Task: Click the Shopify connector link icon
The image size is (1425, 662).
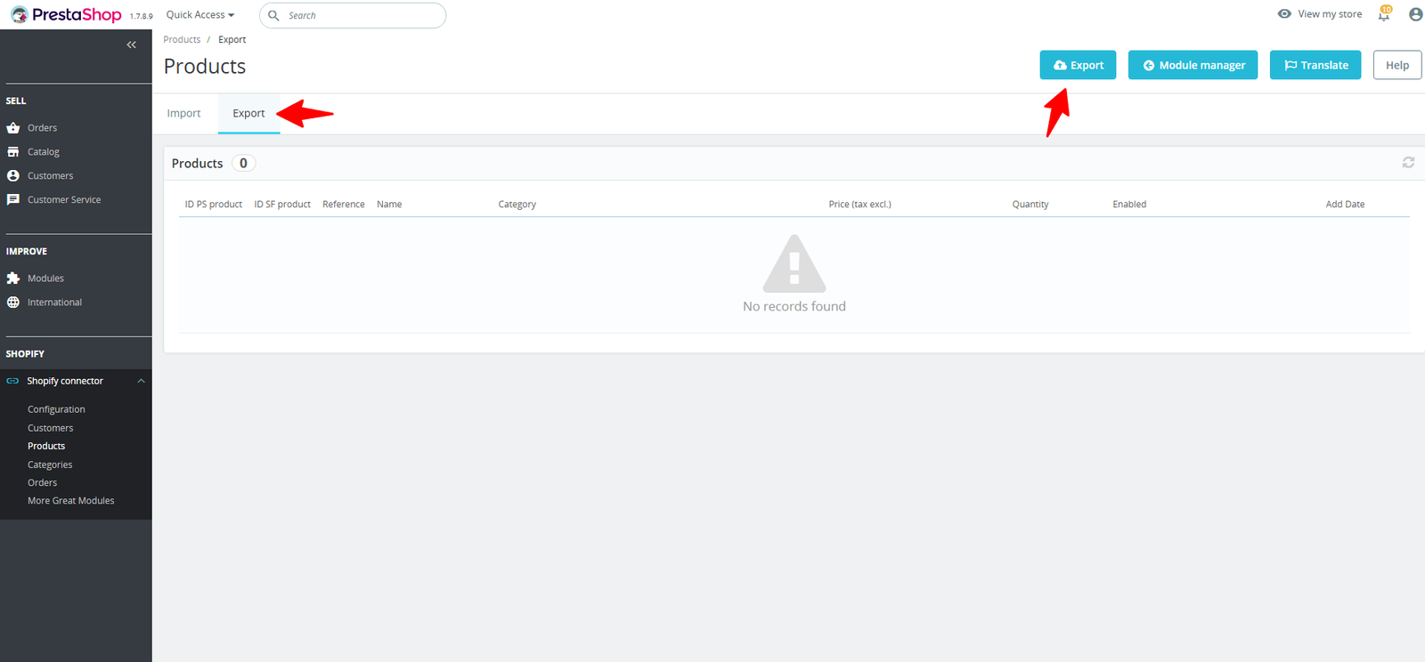Action: 12,381
